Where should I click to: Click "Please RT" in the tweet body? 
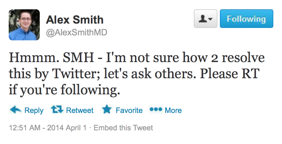click(230, 74)
